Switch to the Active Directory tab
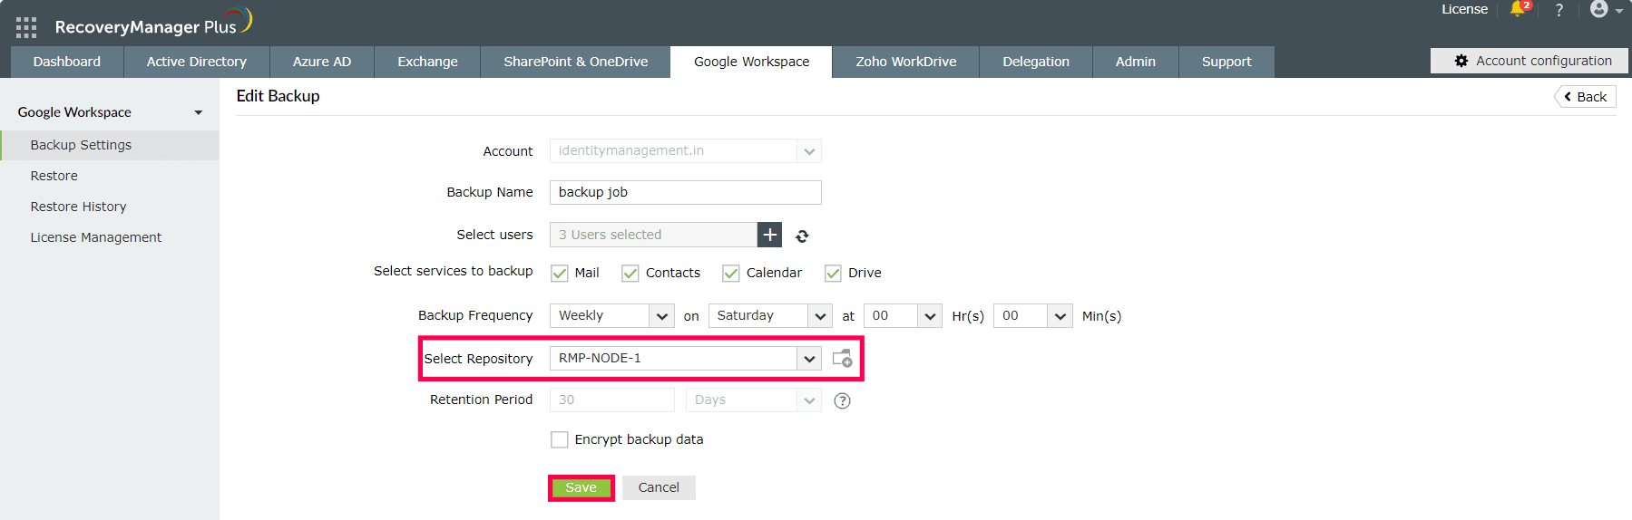The image size is (1632, 520). coord(197,62)
